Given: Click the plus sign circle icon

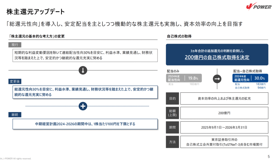Looking at the screenshot, I should point(83,106).
